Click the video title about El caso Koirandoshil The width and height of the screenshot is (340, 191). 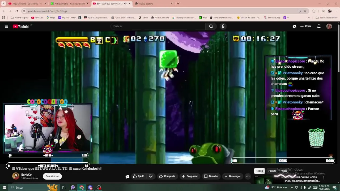tap(57, 169)
